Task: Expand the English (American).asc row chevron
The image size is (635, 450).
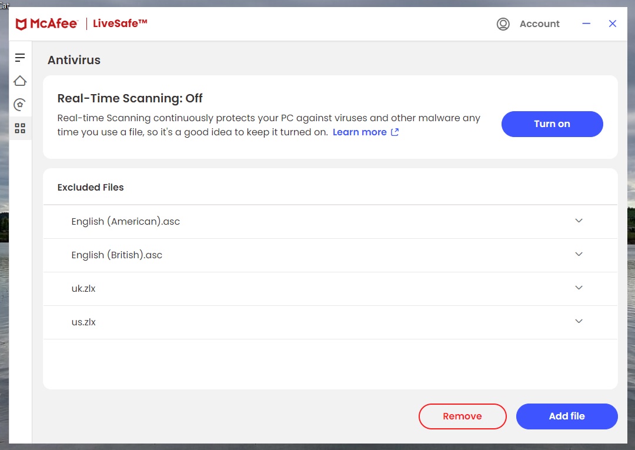Action: 579,221
